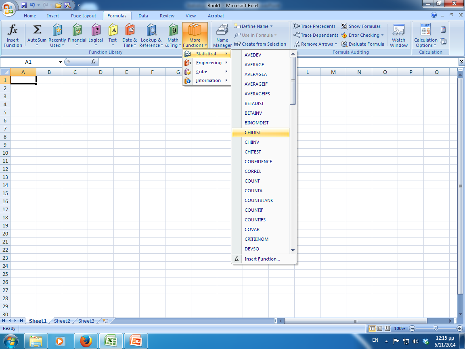Click the Office button
The height and width of the screenshot is (349, 465).
(x=8, y=8)
